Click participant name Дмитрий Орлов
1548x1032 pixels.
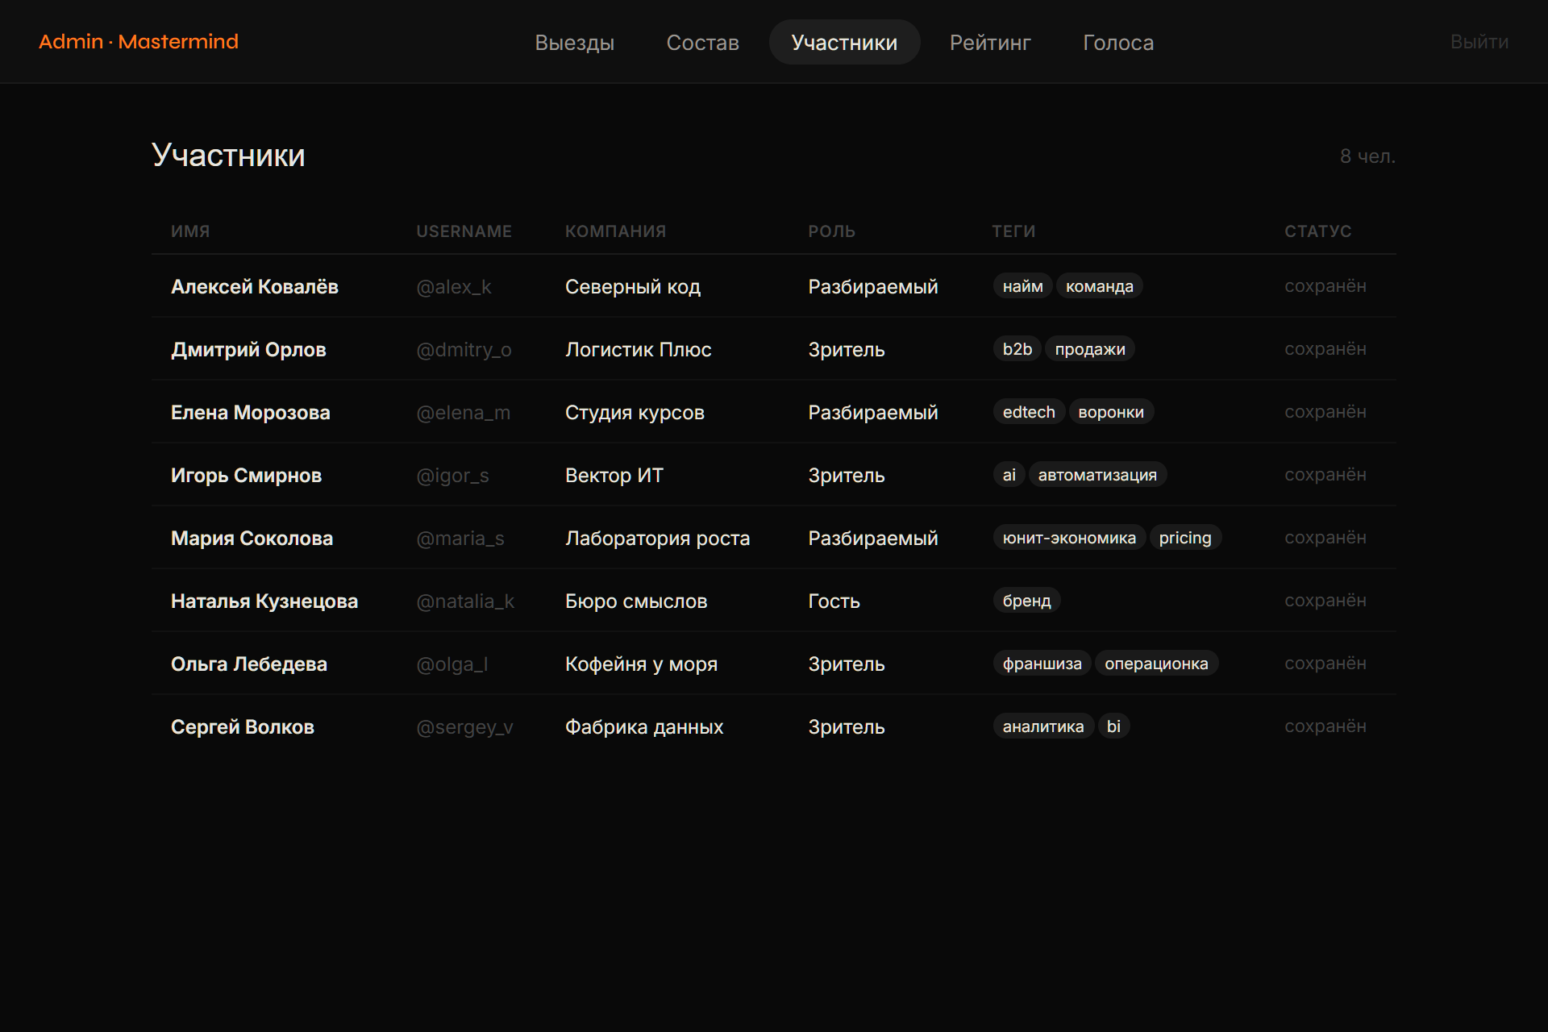pos(248,349)
